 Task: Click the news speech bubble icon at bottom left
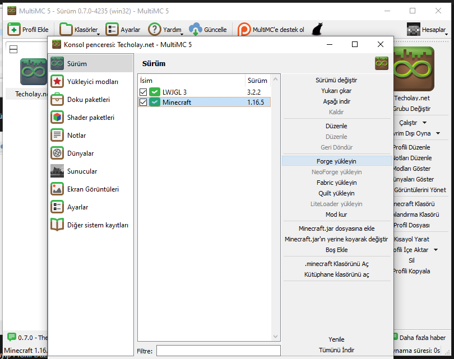[x=12, y=337]
